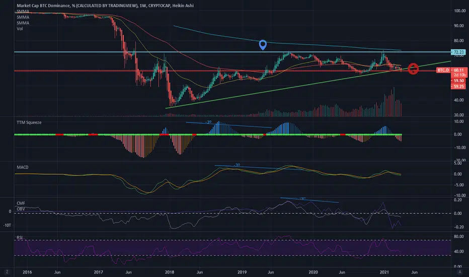Viewport: 469px width, 277px height.
Task: Click the OBV indicator label
Action: click(21, 209)
